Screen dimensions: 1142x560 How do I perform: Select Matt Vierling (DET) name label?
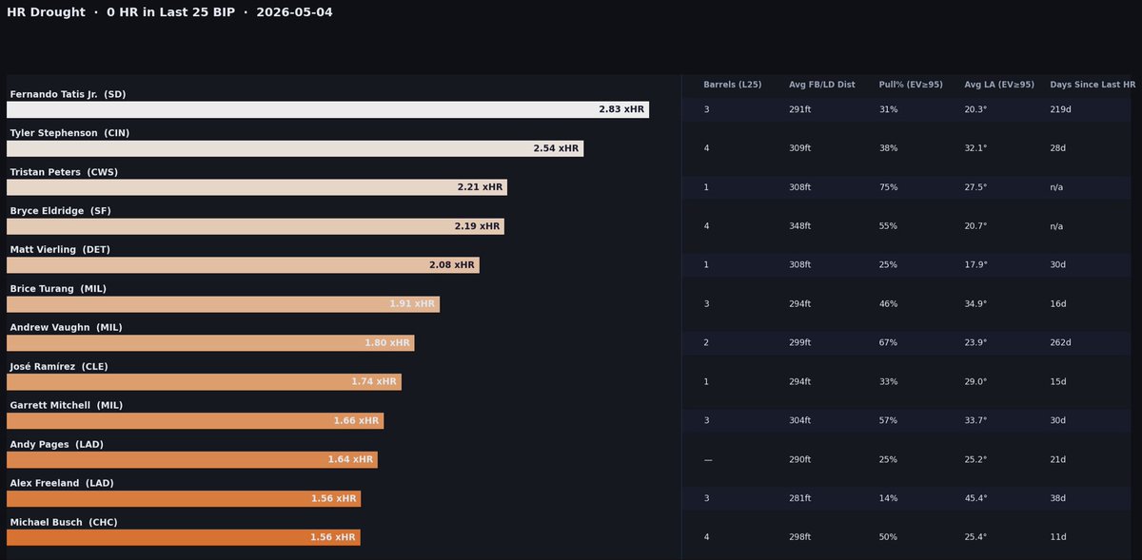coord(60,250)
